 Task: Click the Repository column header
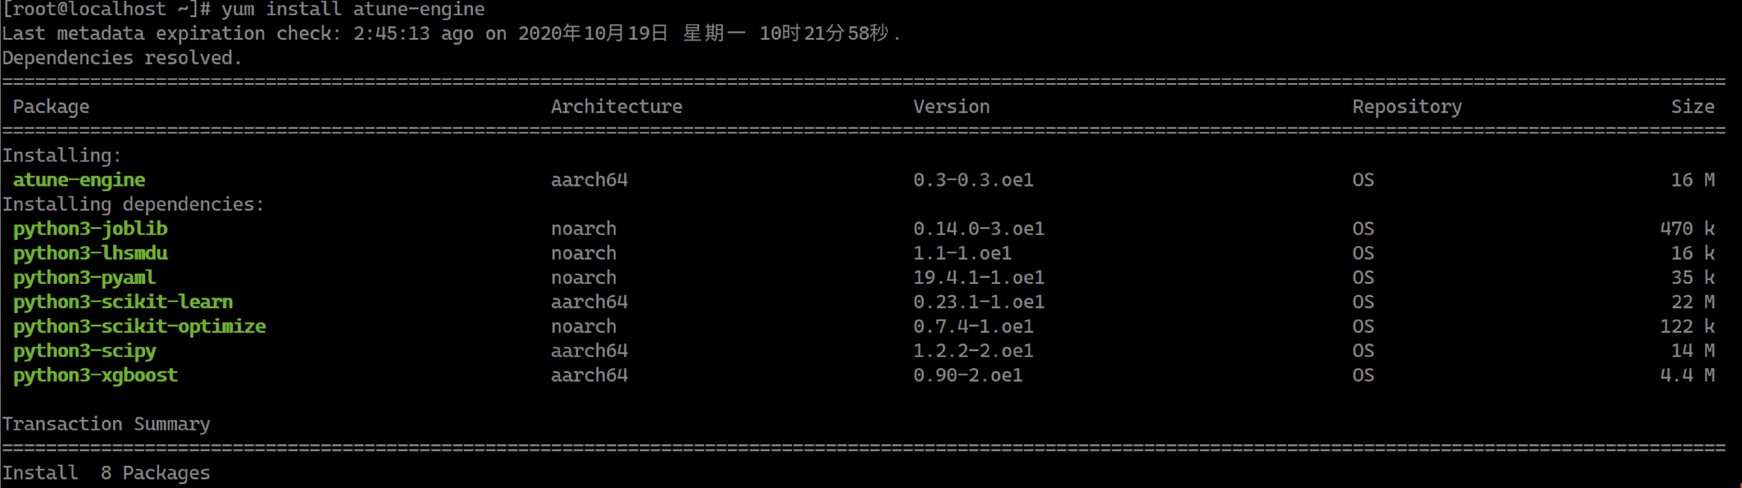[x=1407, y=107]
